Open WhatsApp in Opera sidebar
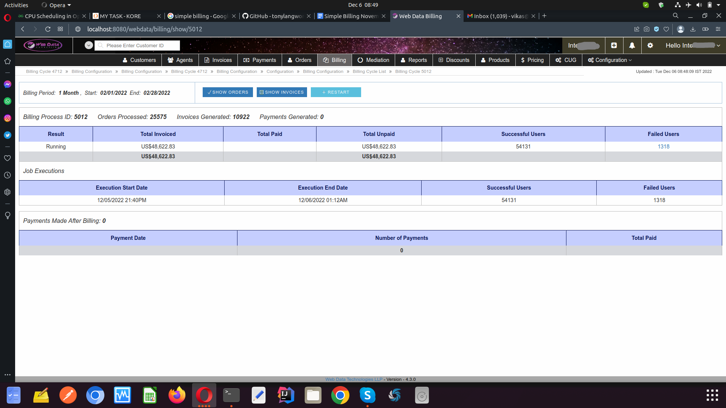The width and height of the screenshot is (726, 408). click(8, 101)
